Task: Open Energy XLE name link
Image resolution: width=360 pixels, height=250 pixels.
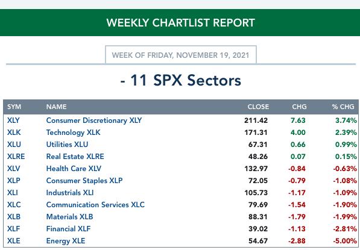Action: [66, 241]
